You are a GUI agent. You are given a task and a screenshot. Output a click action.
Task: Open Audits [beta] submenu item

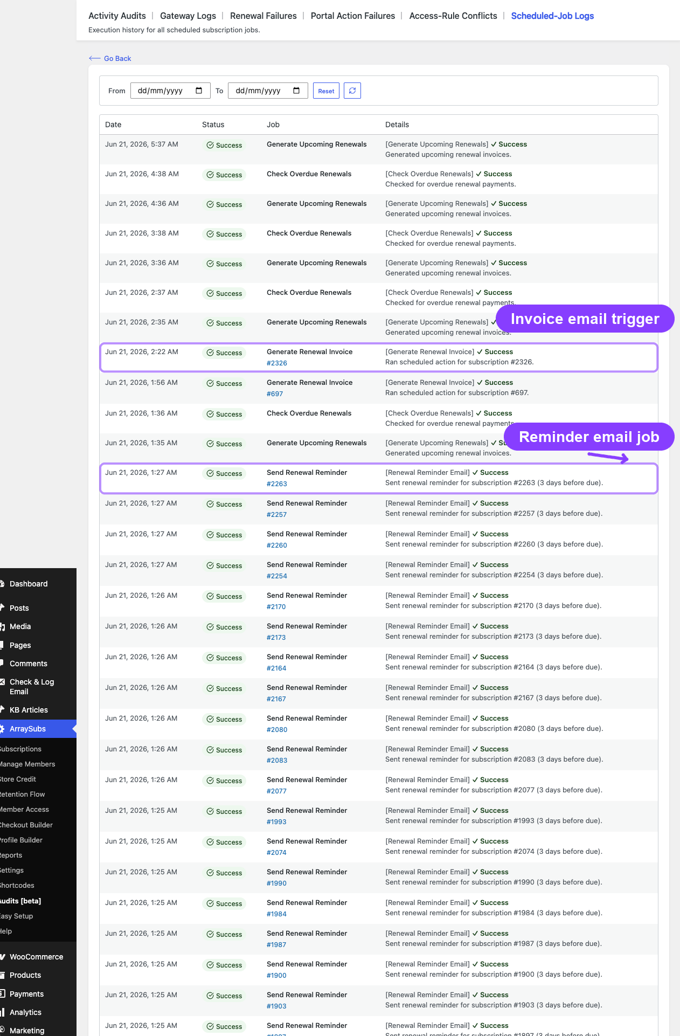20,901
